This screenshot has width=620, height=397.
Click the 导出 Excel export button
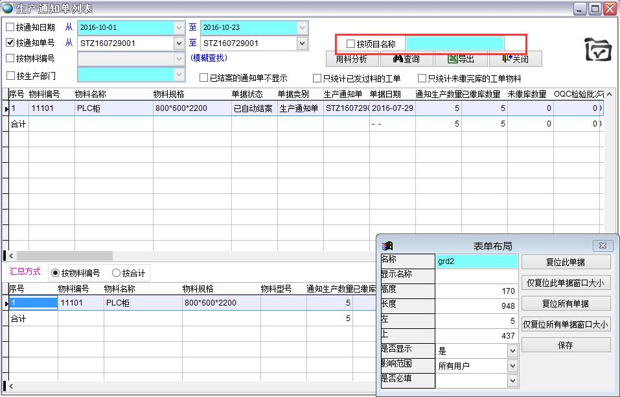coord(461,59)
